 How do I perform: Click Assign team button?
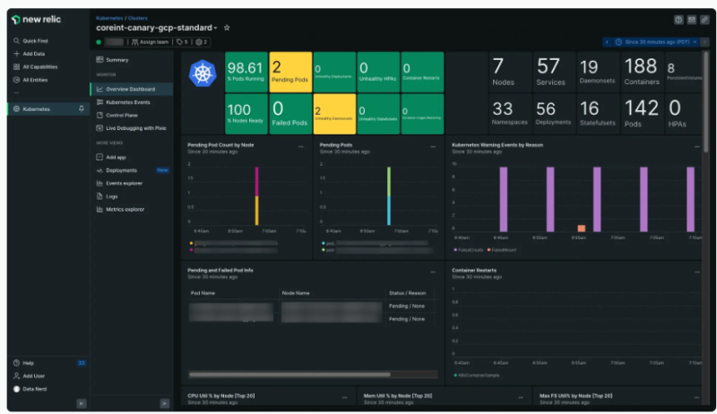click(150, 42)
